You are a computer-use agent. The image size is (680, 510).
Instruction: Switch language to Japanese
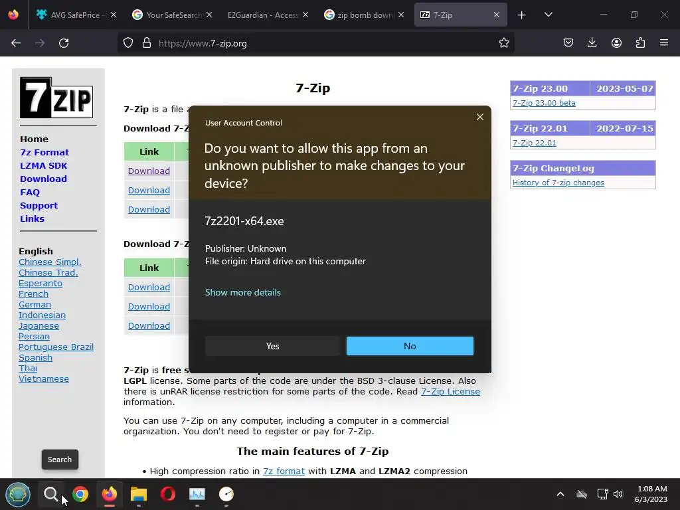pyautogui.click(x=39, y=325)
